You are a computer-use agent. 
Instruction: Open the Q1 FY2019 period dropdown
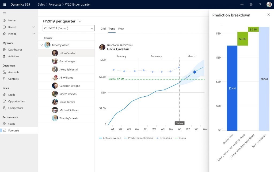pos(68,28)
